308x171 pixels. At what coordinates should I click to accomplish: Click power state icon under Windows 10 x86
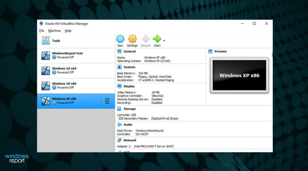point(54,88)
